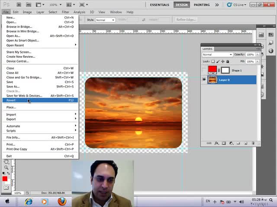The height and width of the screenshot is (207, 277).
Task: Open the Style Normal dropdown
Action: click(105, 20)
